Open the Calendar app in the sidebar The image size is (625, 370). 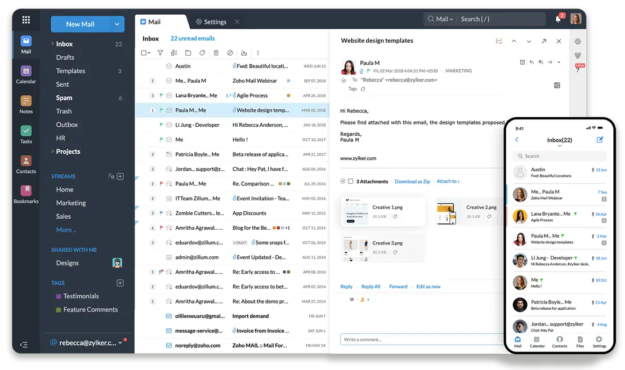26,74
